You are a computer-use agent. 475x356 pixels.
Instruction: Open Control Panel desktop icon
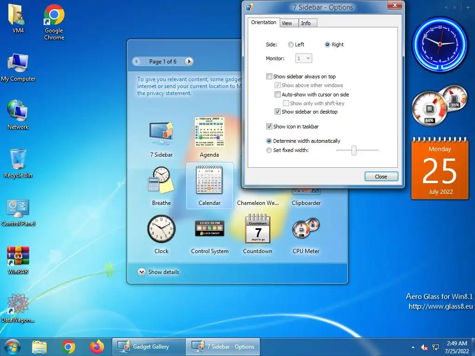coord(18,212)
